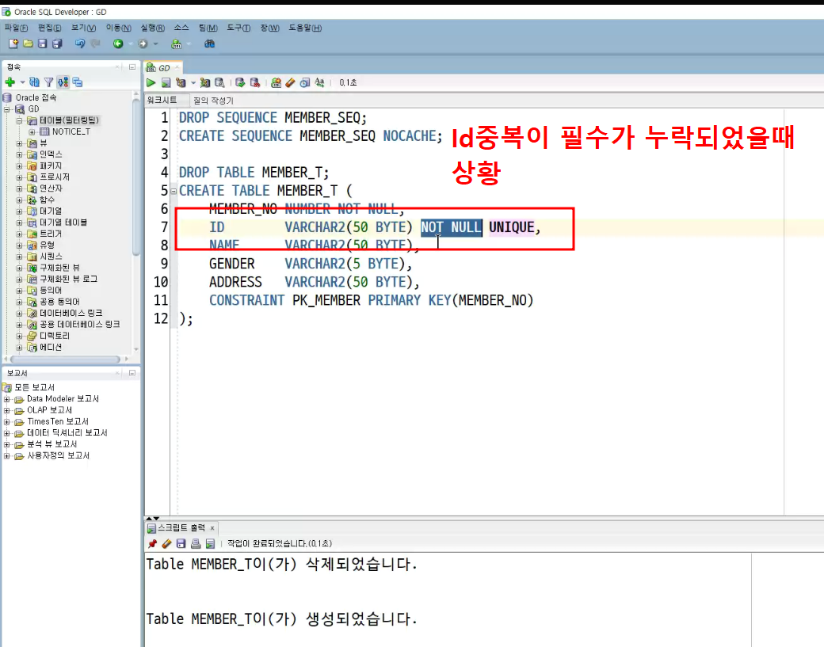This screenshot has width=824, height=647.
Task: Click the Unshared SQL Worksheet icon
Action: [x=276, y=82]
